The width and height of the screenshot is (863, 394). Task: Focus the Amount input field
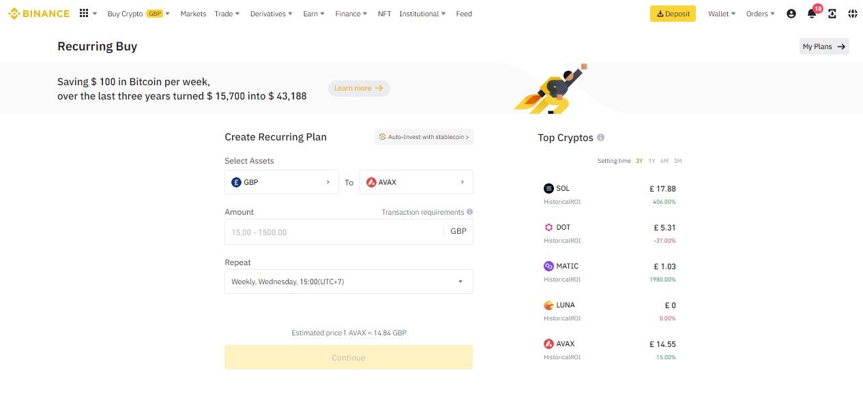(334, 232)
